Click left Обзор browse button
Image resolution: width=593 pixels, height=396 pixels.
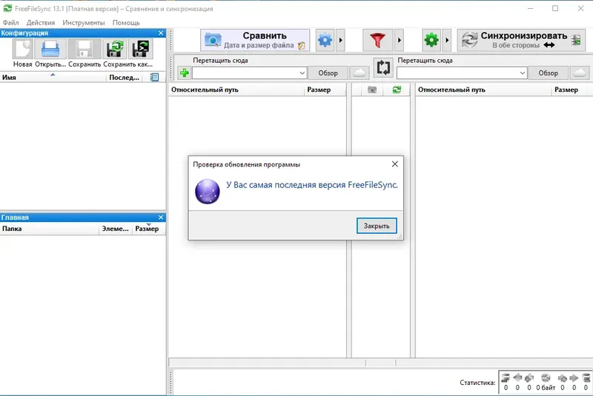tap(328, 73)
